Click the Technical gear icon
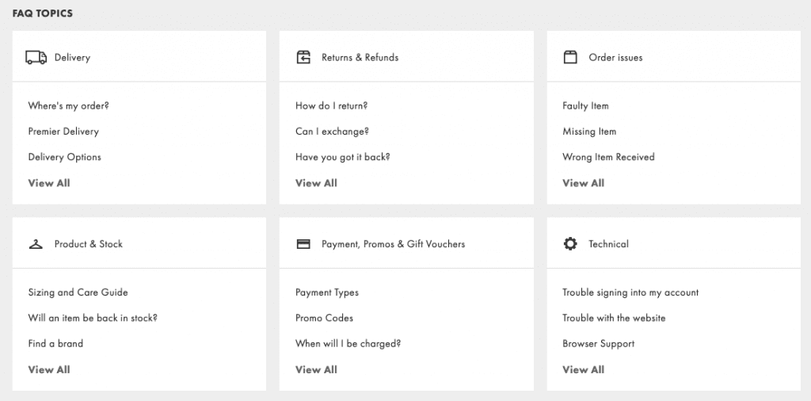Image resolution: width=811 pixels, height=401 pixels. click(570, 244)
